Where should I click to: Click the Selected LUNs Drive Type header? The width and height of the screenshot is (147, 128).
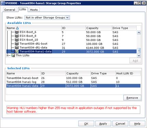103,73
